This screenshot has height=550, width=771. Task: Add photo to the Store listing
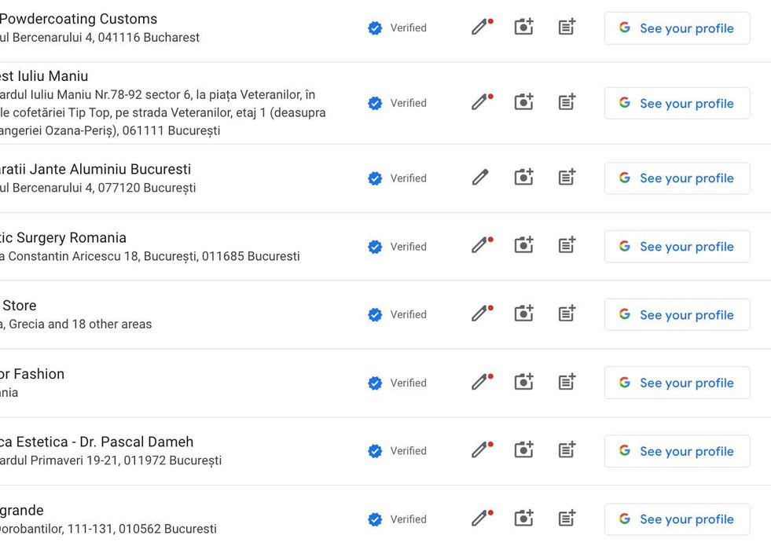click(x=523, y=314)
